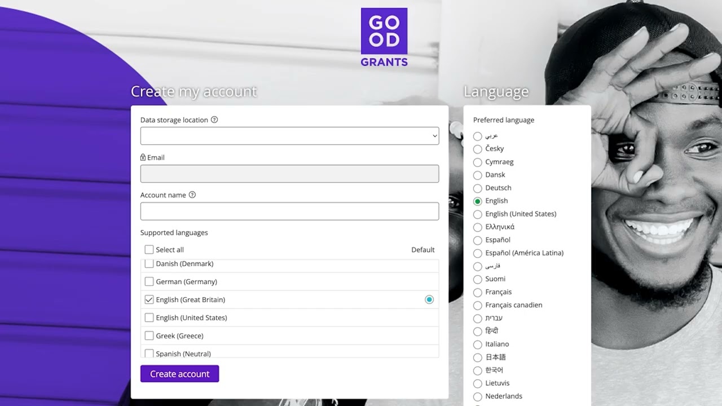Click the Create account button
The width and height of the screenshot is (722, 406).
tap(179, 374)
